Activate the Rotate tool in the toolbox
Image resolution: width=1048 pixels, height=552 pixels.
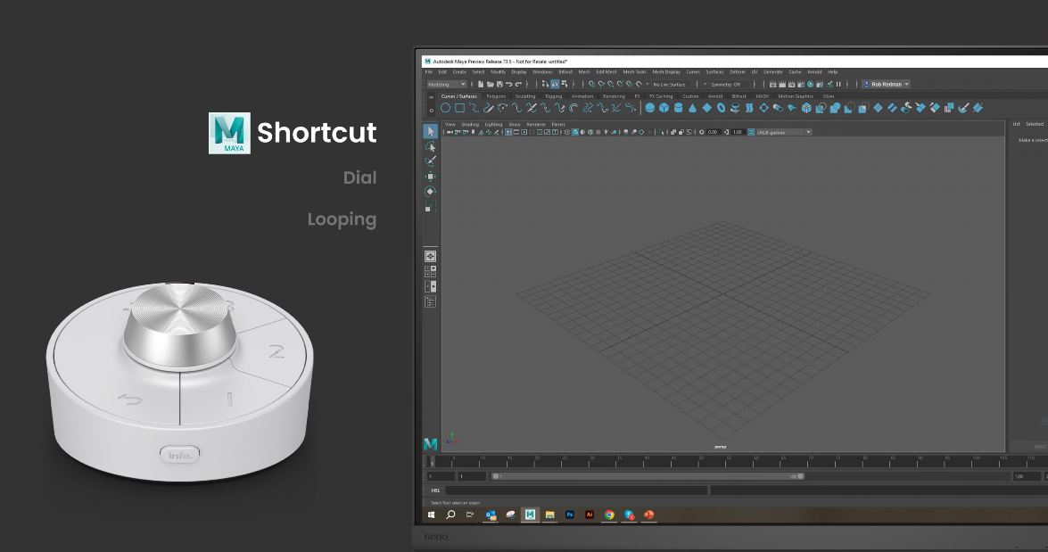coord(431,191)
